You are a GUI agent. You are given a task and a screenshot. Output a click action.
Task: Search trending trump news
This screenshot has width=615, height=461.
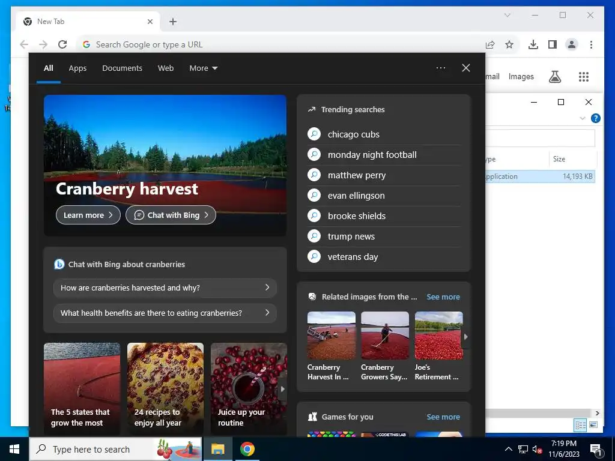pos(384,236)
